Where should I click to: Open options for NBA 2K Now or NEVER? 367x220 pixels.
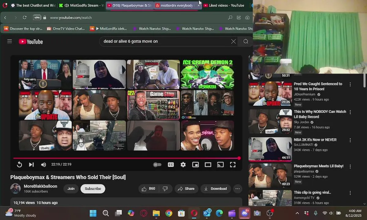click(350, 140)
